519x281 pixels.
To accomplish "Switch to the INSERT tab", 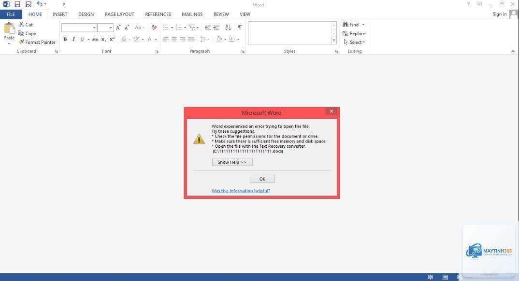I will click(x=60, y=14).
